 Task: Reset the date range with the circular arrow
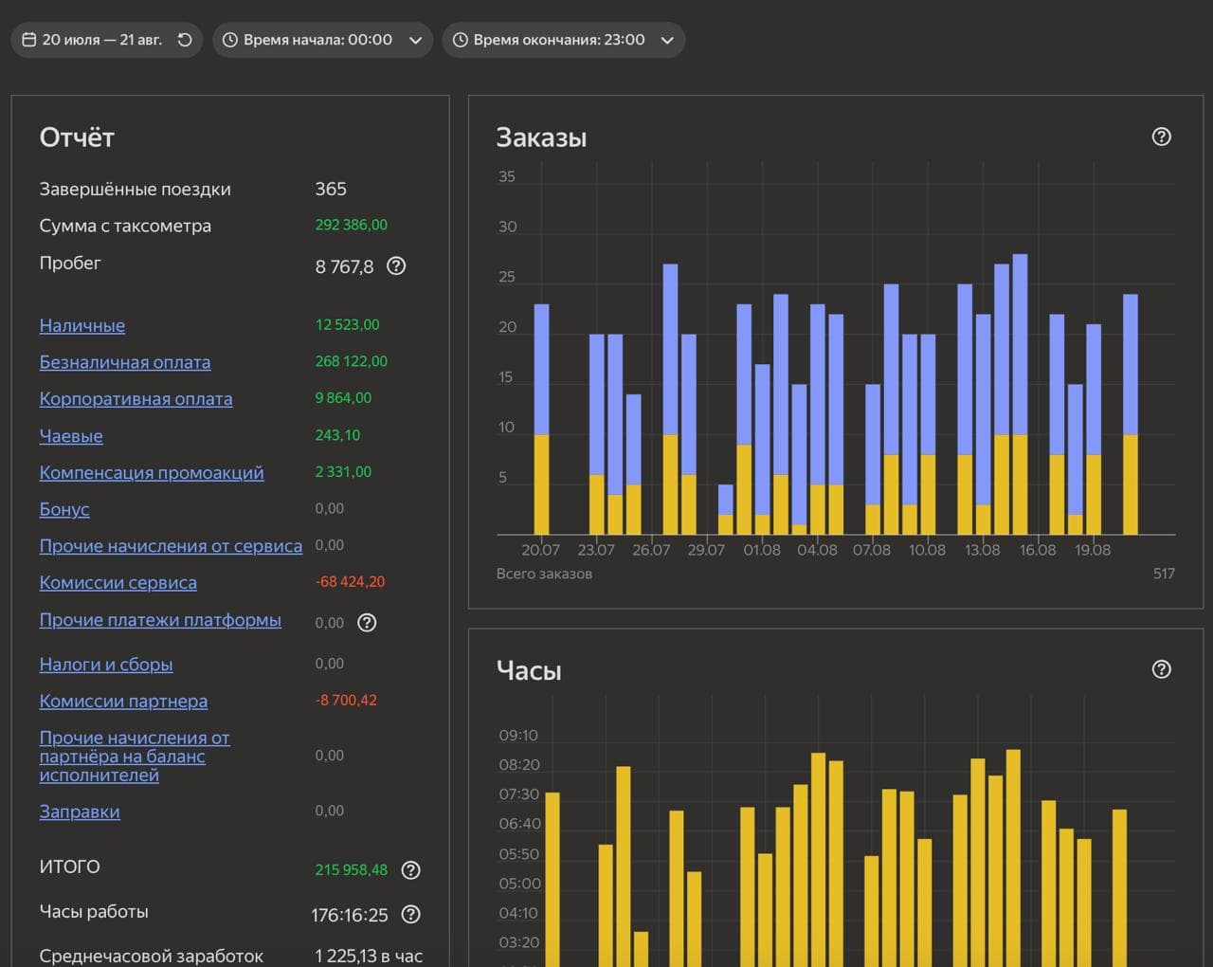tap(185, 40)
